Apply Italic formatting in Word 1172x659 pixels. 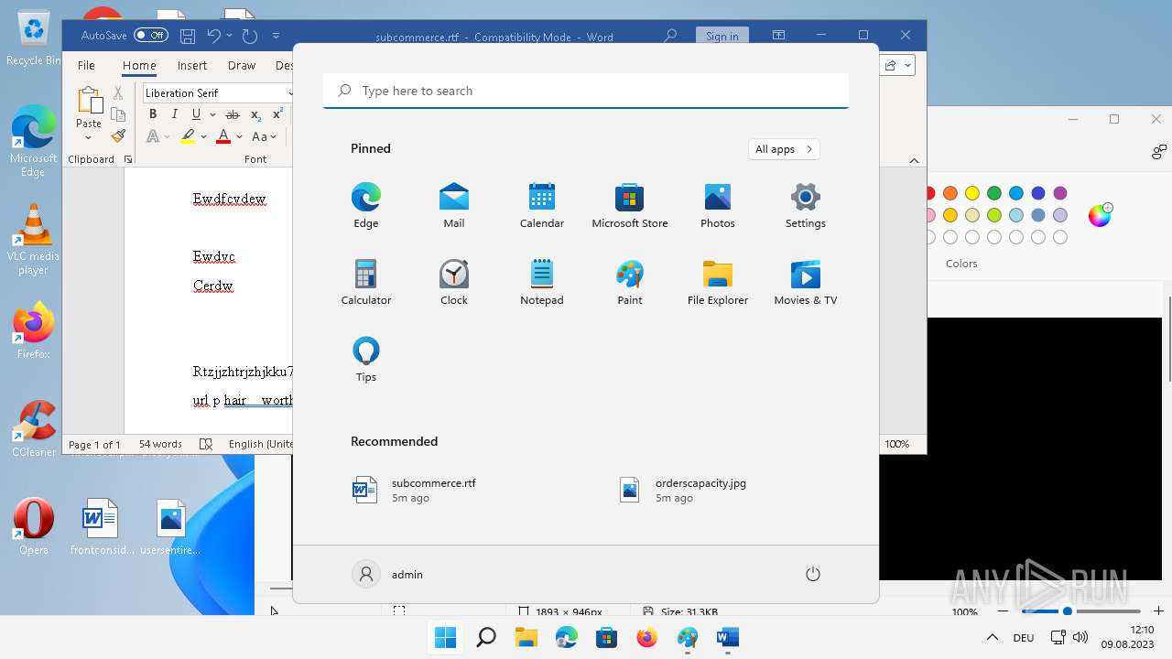tap(174, 114)
